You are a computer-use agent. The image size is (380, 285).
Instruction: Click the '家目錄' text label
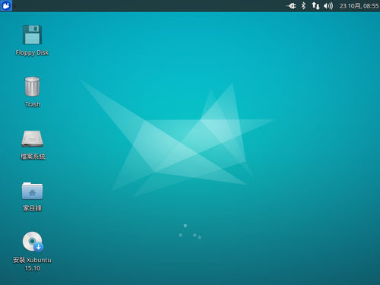tap(32, 208)
